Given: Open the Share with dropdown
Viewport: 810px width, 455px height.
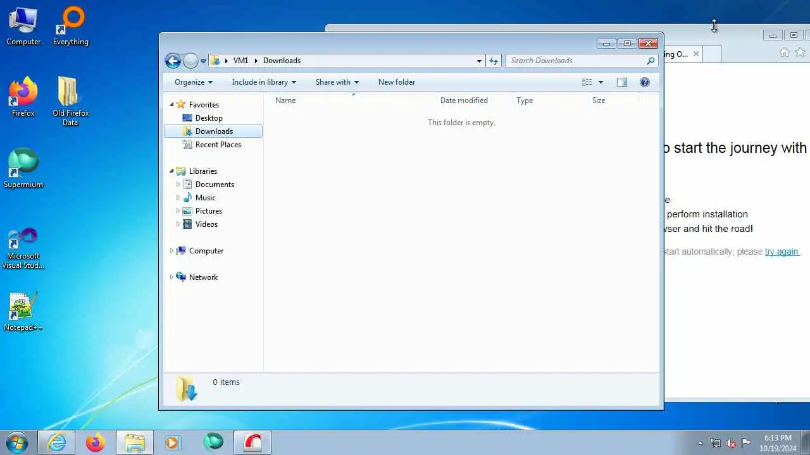Looking at the screenshot, I should click(x=337, y=82).
